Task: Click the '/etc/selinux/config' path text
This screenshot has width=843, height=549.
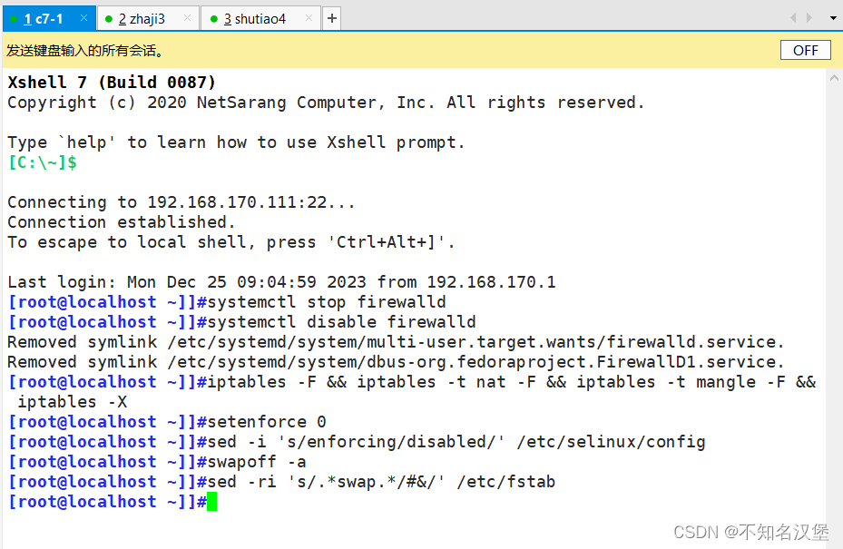Action: click(612, 442)
